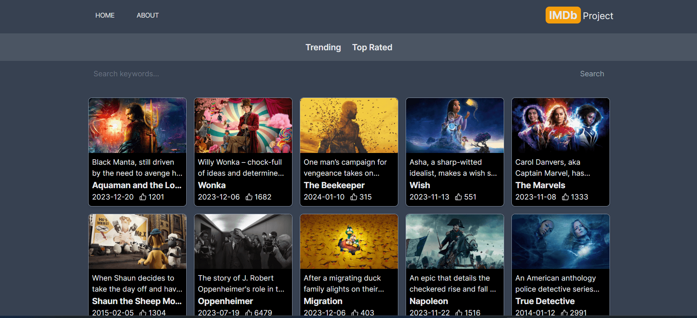Image resolution: width=697 pixels, height=318 pixels.
Task: Click the 'Oppenheimer' movie title
Action: (x=225, y=301)
